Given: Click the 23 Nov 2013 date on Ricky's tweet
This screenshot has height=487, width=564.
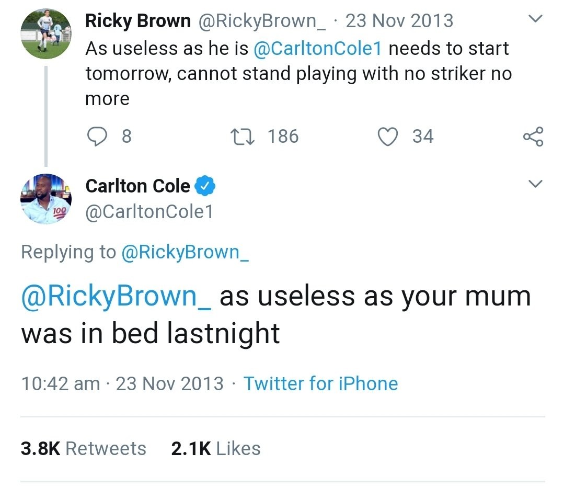Looking at the screenshot, I should tap(399, 21).
